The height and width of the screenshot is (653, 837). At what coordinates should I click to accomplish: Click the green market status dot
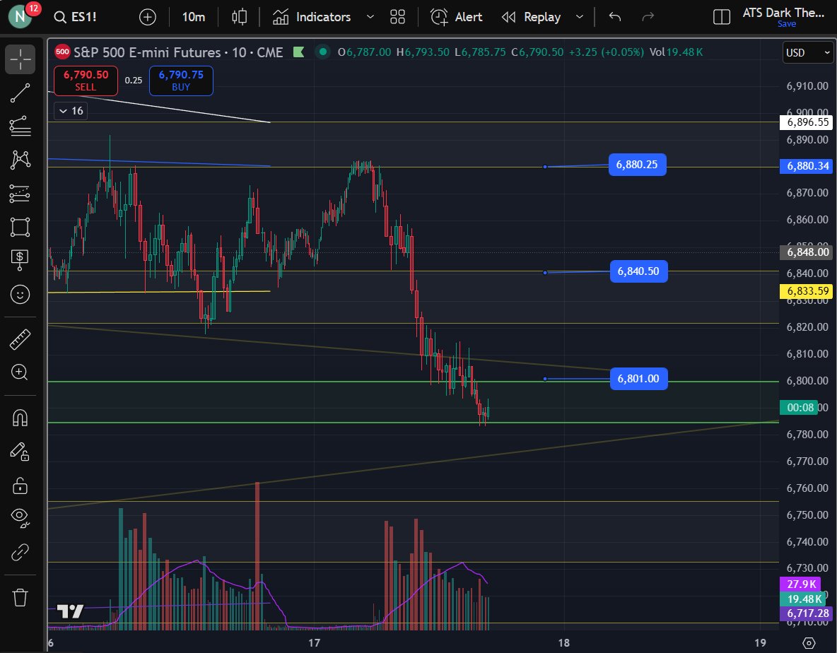pos(322,52)
